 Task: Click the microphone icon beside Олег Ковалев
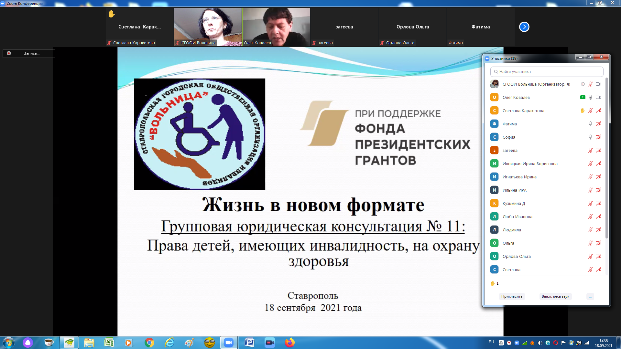[590, 97]
